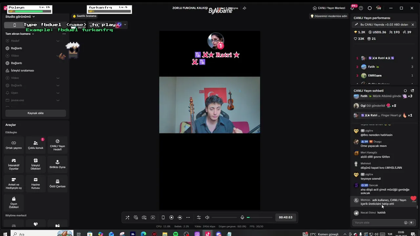Click the dashed-circle live icon next to record
Image resolution: width=420 pixels, height=236 pixels.
coord(180,217)
